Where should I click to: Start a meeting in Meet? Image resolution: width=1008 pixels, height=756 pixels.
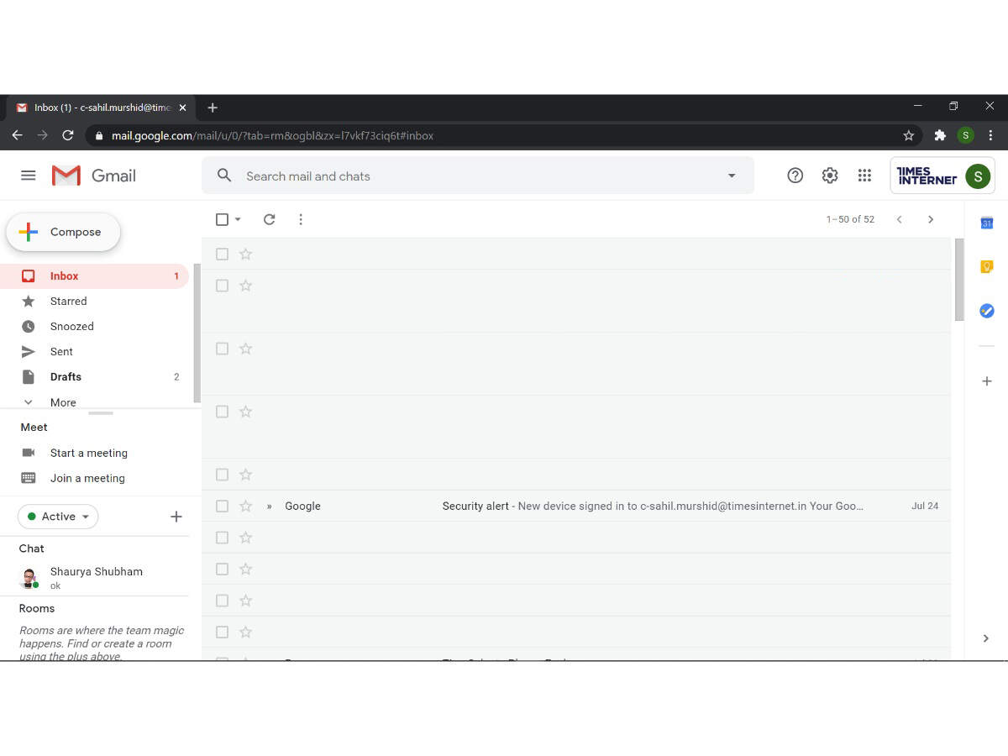pyautogui.click(x=88, y=453)
